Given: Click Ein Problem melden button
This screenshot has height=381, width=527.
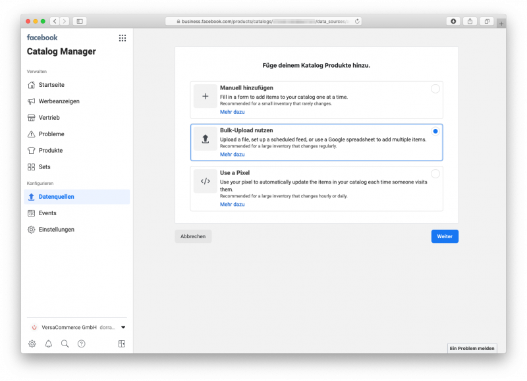Looking at the screenshot, I should point(472,349).
